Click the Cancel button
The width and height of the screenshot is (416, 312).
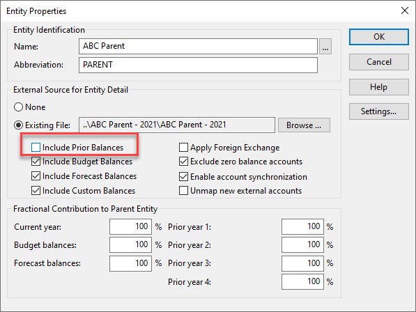click(x=379, y=62)
